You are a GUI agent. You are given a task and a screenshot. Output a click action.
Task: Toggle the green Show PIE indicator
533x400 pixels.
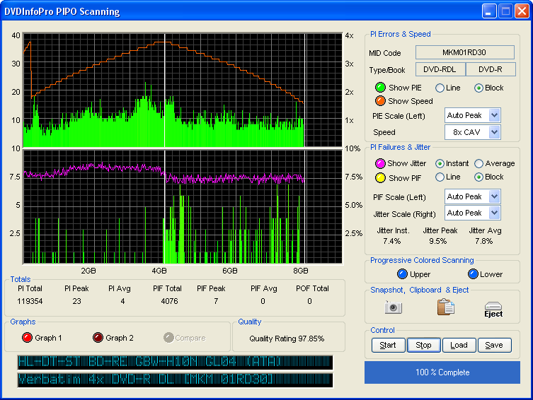(x=380, y=88)
